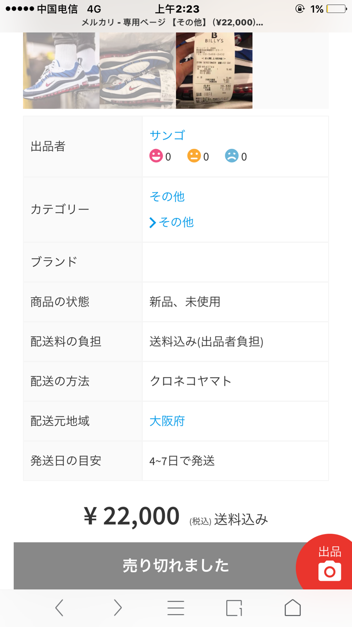This screenshot has height=627, width=352.
Task: Tap the back navigation arrow
Action: (x=59, y=607)
